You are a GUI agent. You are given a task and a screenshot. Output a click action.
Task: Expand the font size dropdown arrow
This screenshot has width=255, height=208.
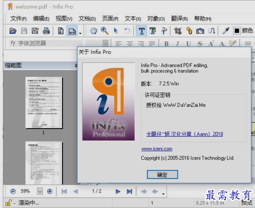tap(106, 44)
